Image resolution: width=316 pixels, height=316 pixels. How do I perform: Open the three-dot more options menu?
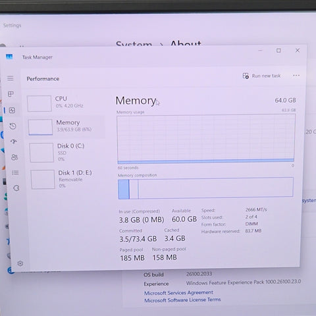coord(296,76)
